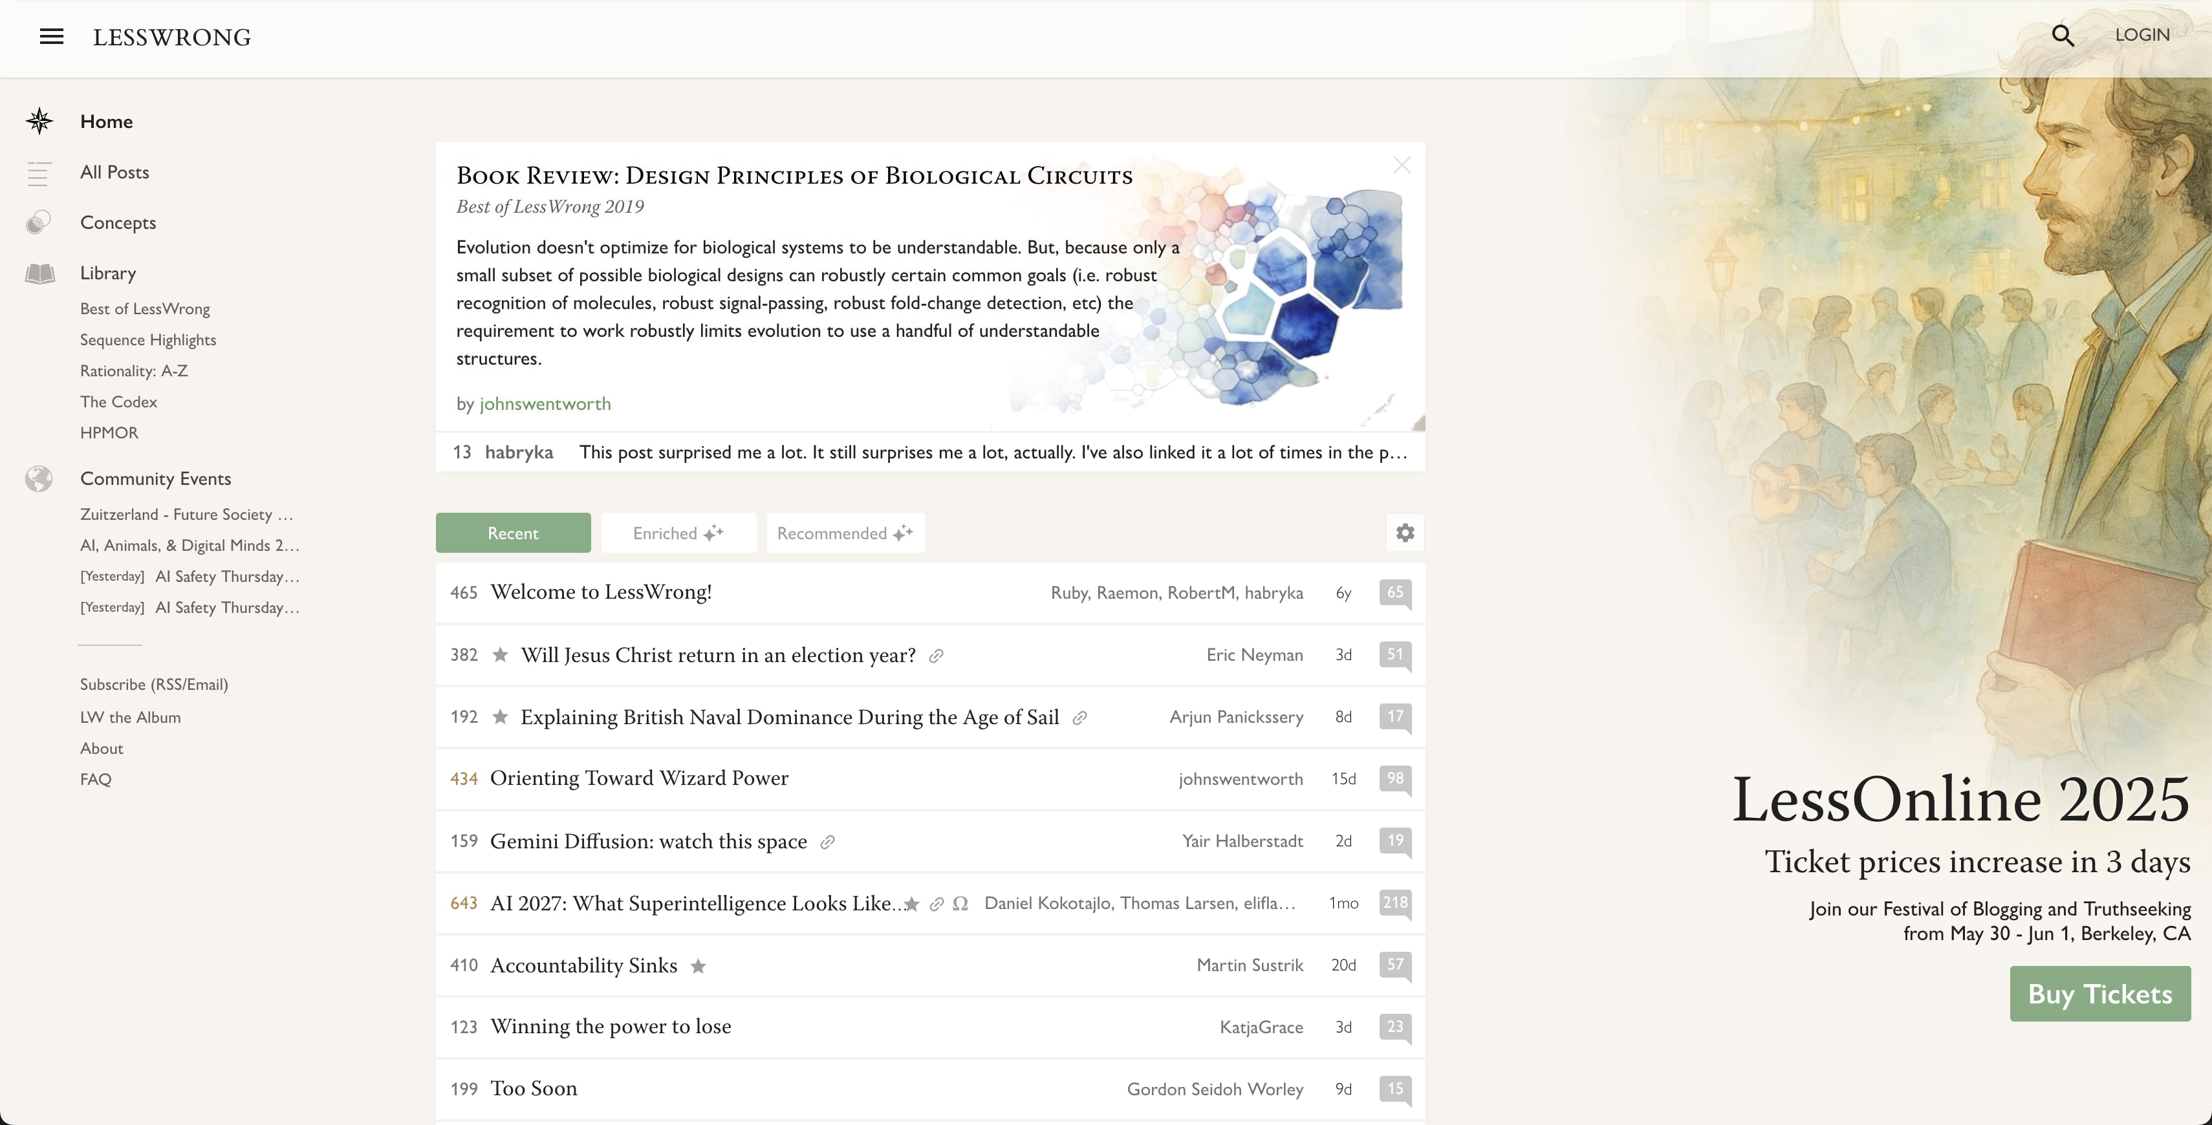Click the Gemini Diffusion link-post icon
This screenshot has width=2212, height=1125.
827,842
